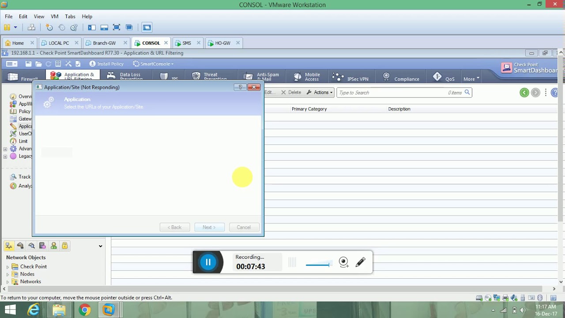This screenshot has width=565, height=318.
Task: Take a VM snapshot icon
Action: (x=49, y=27)
